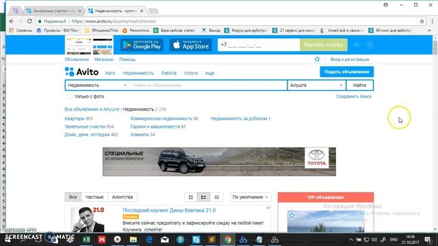The width and height of the screenshot is (438, 246).
Task: Click the phone number input field
Action: (x=259, y=44)
